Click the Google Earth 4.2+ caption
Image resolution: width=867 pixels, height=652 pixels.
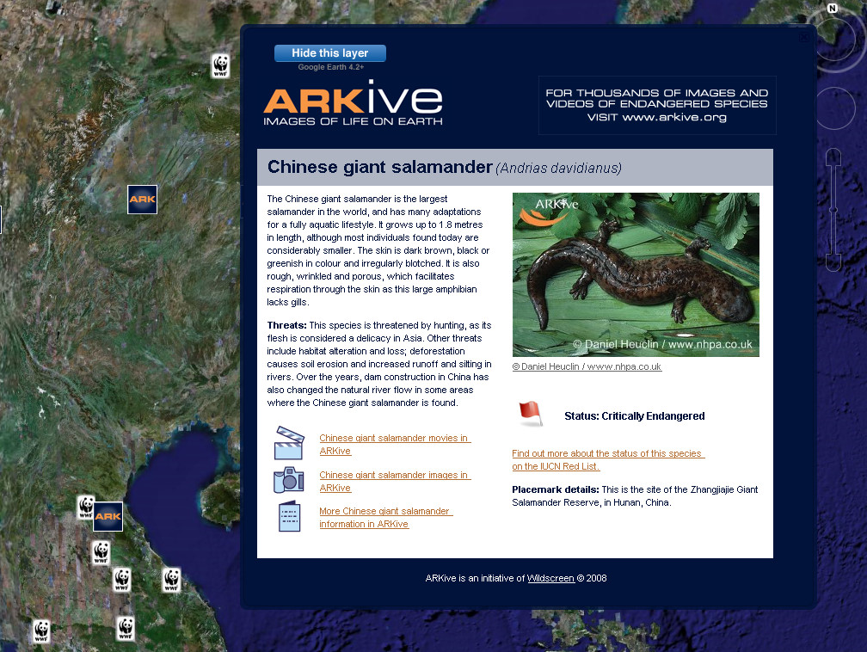pyautogui.click(x=330, y=67)
